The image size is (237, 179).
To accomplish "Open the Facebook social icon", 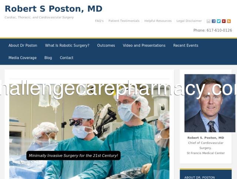I will coord(214,21).
